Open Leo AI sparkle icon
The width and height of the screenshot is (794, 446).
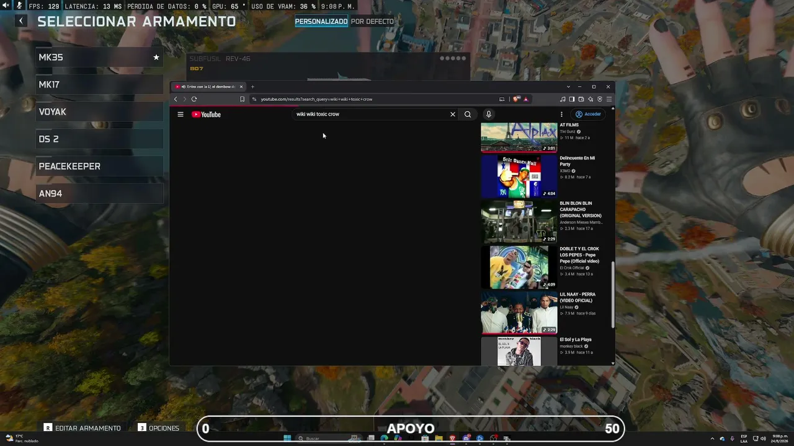coord(591,99)
